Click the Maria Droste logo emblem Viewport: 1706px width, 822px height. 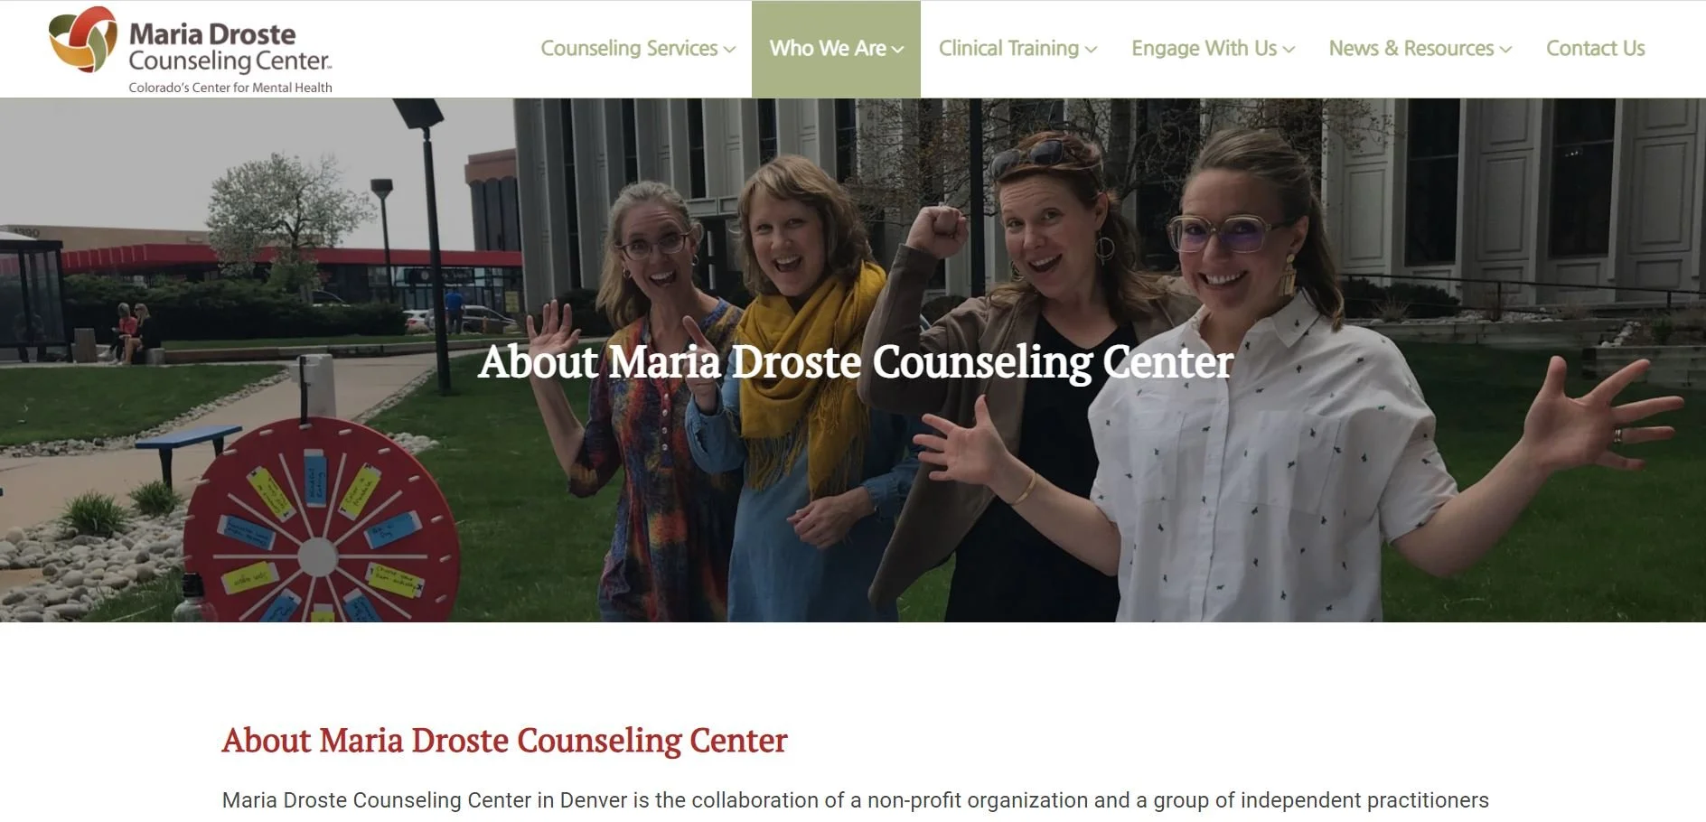coord(83,40)
